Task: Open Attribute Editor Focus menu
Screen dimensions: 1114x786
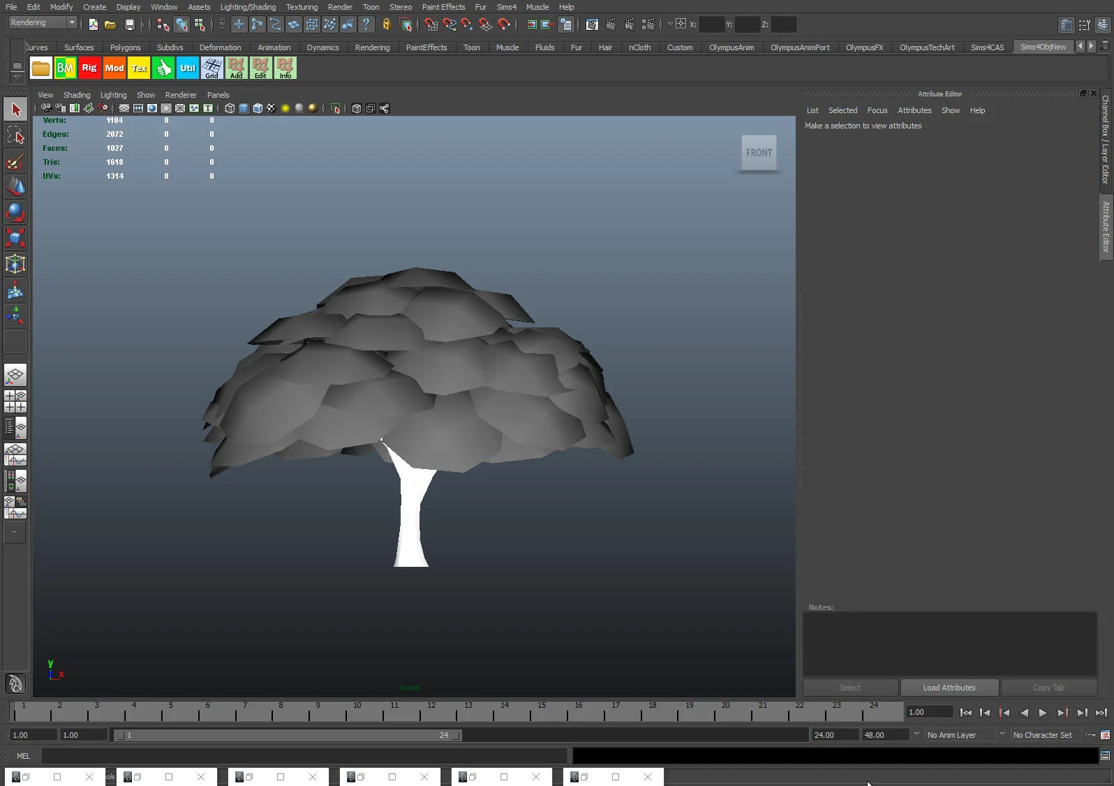Action: (877, 110)
